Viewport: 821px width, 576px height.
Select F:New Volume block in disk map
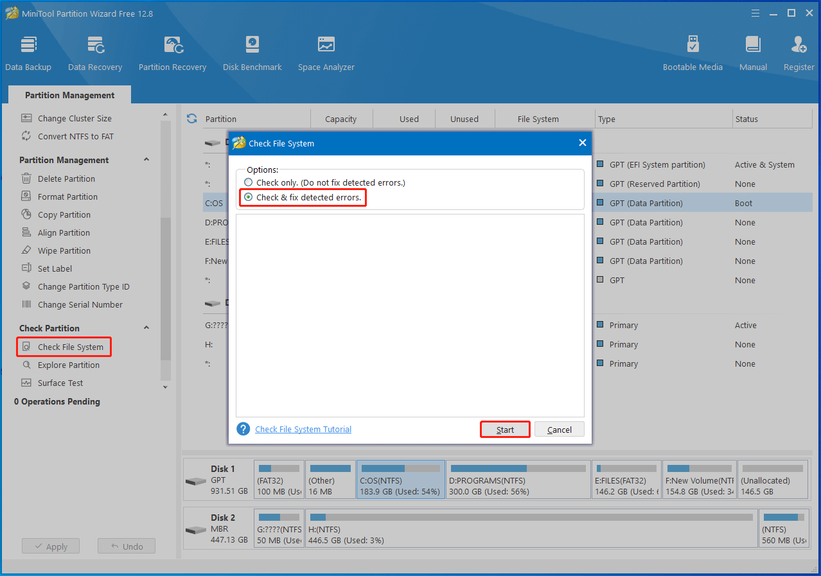tap(699, 479)
